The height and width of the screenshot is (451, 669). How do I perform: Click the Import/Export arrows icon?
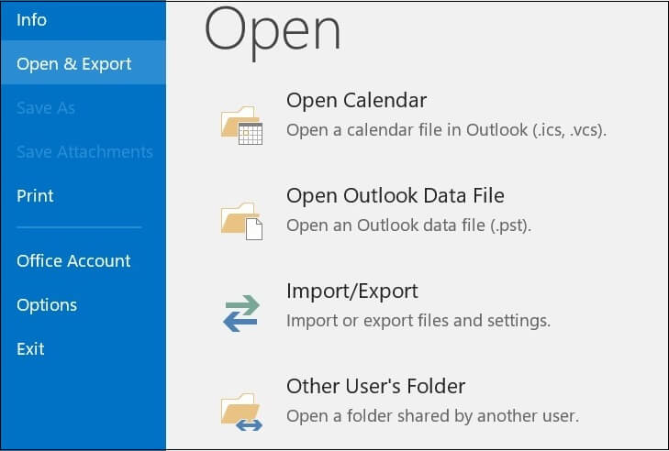[241, 313]
